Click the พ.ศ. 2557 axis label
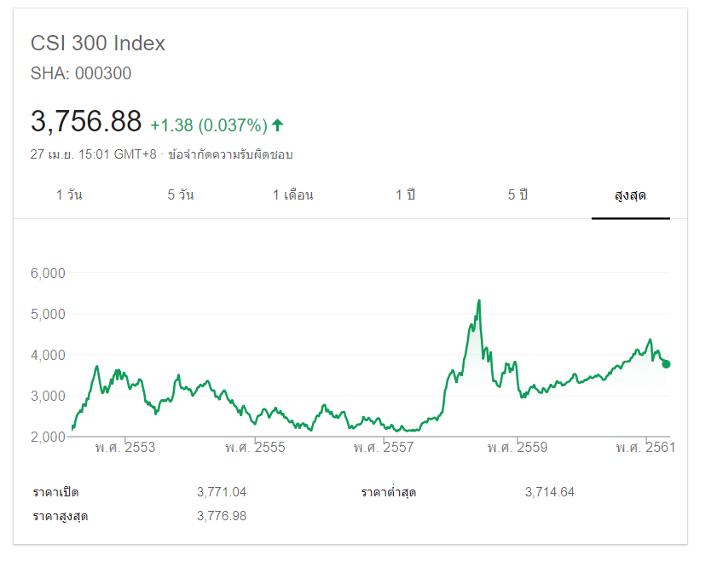 pos(384,448)
